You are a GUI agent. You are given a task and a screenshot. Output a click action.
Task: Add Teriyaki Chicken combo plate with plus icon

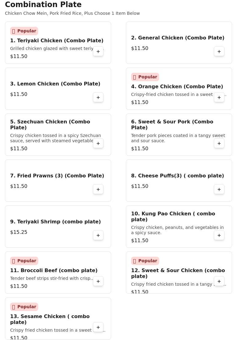click(x=98, y=52)
